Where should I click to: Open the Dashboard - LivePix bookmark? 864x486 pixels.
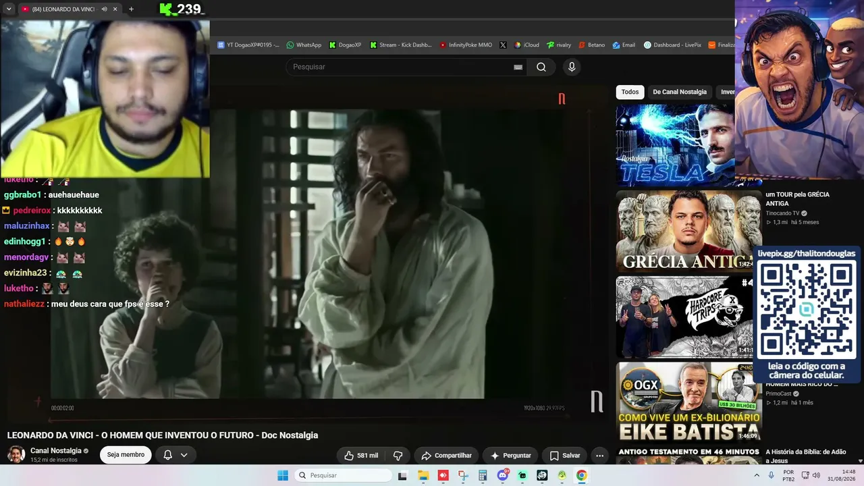point(672,45)
